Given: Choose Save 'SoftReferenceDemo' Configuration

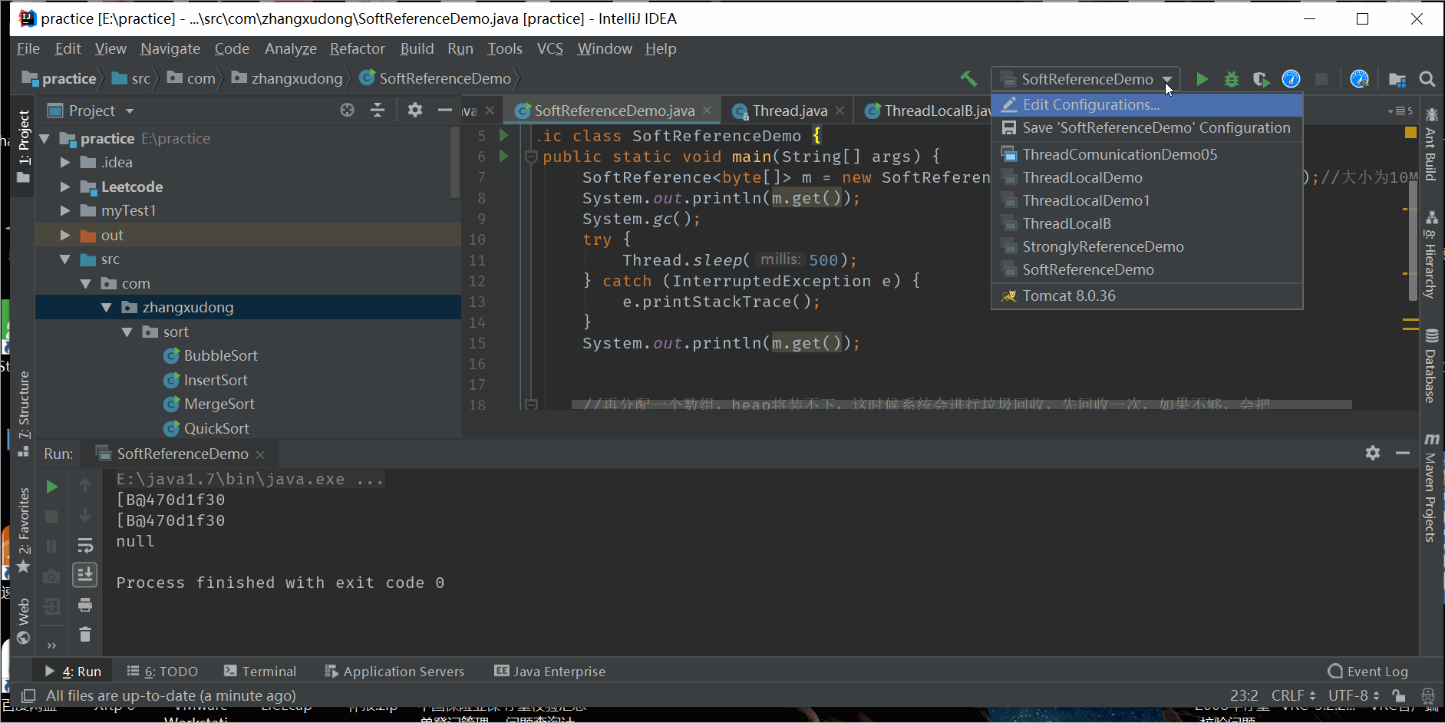Looking at the screenshot, I should click(x=1147, y=127).
